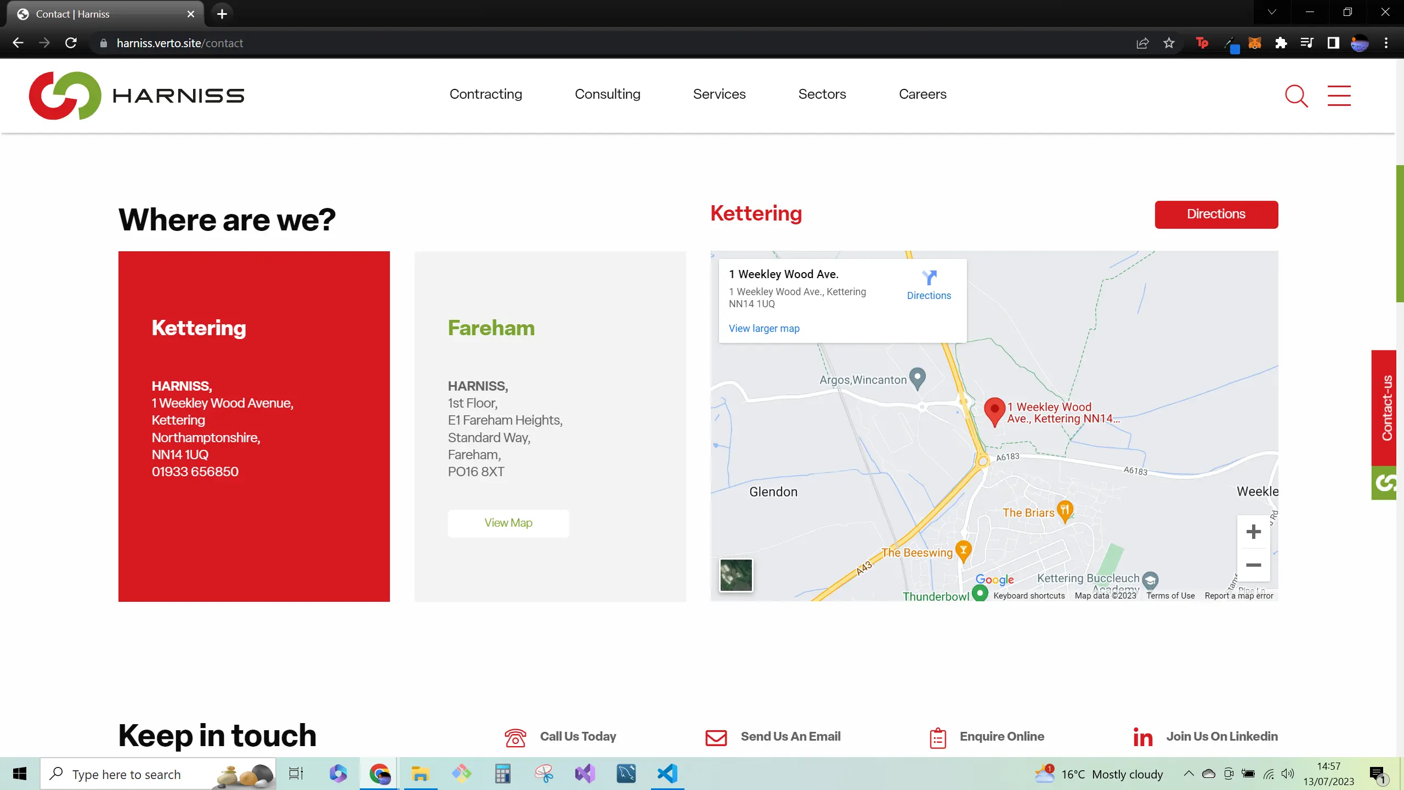The image size is (1404, 790).
Task: Expand the system tray hidden icons chevron
Action: 1188,774
